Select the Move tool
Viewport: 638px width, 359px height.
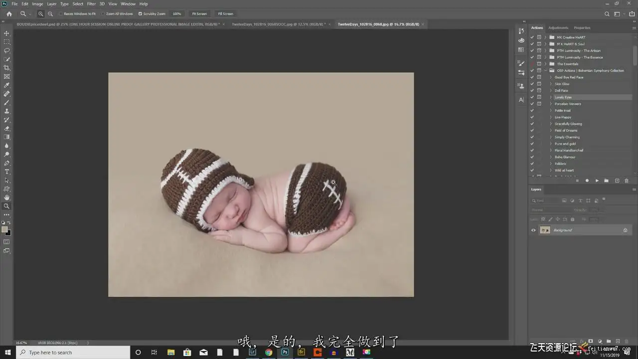click(x=7, y=33)
